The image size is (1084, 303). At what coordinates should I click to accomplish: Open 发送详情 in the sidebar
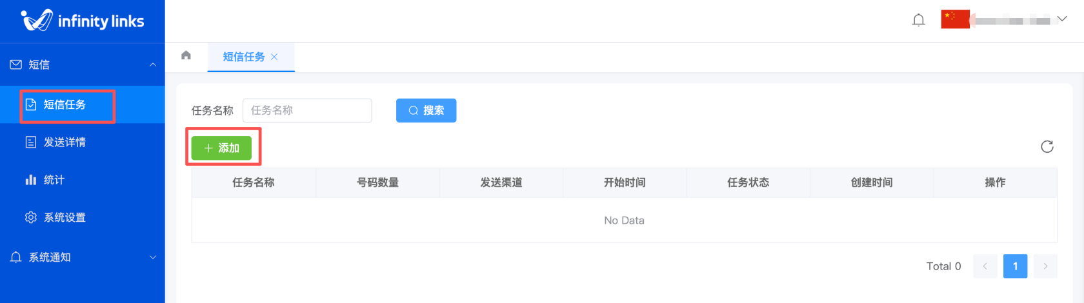pyautogui.click(x=65, y=142)
